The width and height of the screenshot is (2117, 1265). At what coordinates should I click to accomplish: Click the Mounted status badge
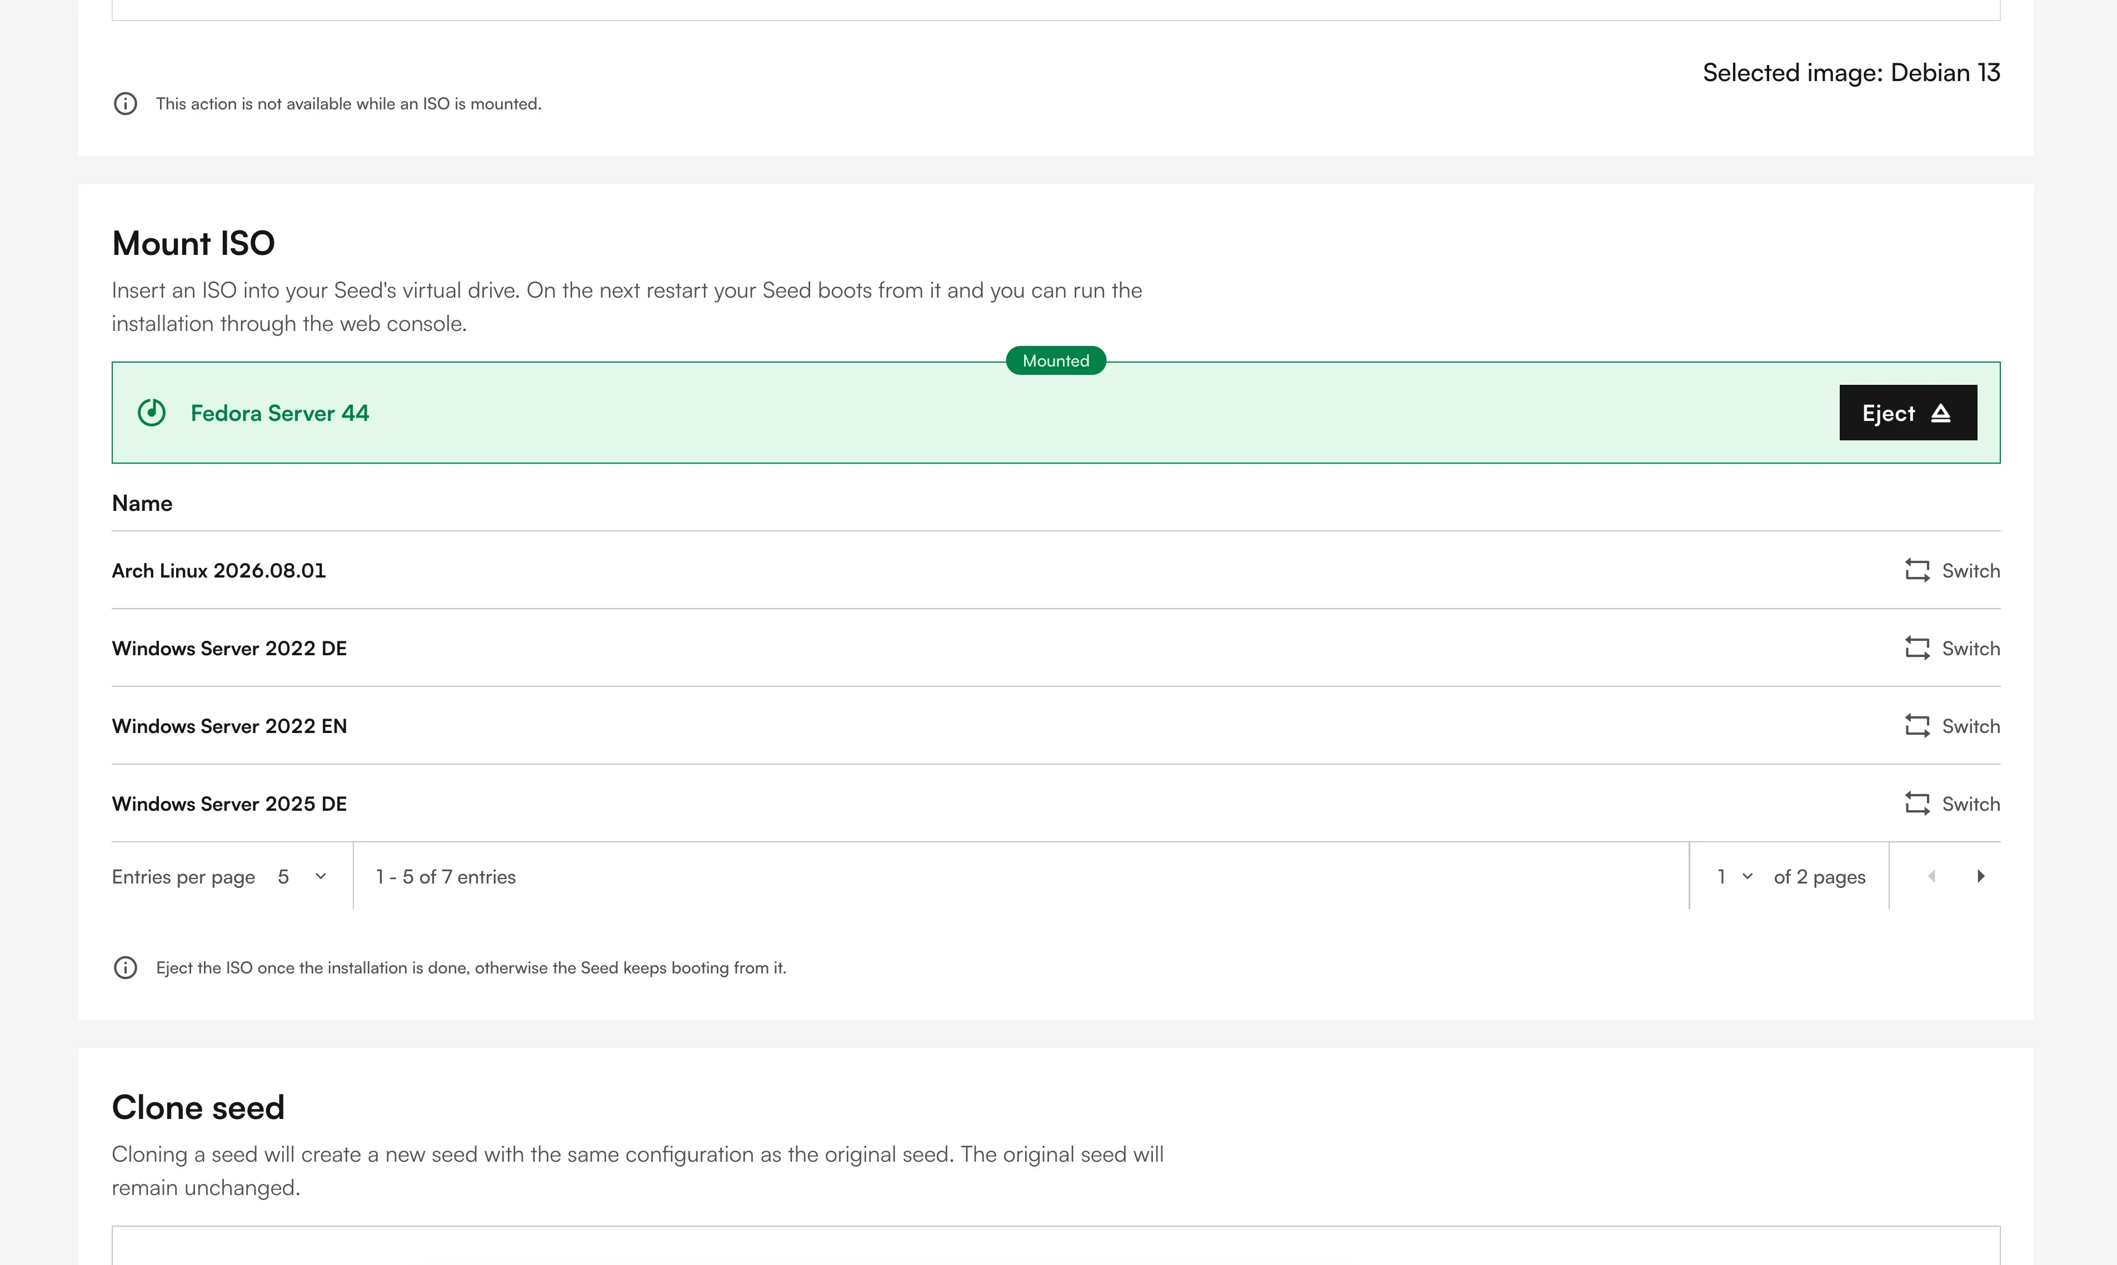click(x=1056, y=360)
